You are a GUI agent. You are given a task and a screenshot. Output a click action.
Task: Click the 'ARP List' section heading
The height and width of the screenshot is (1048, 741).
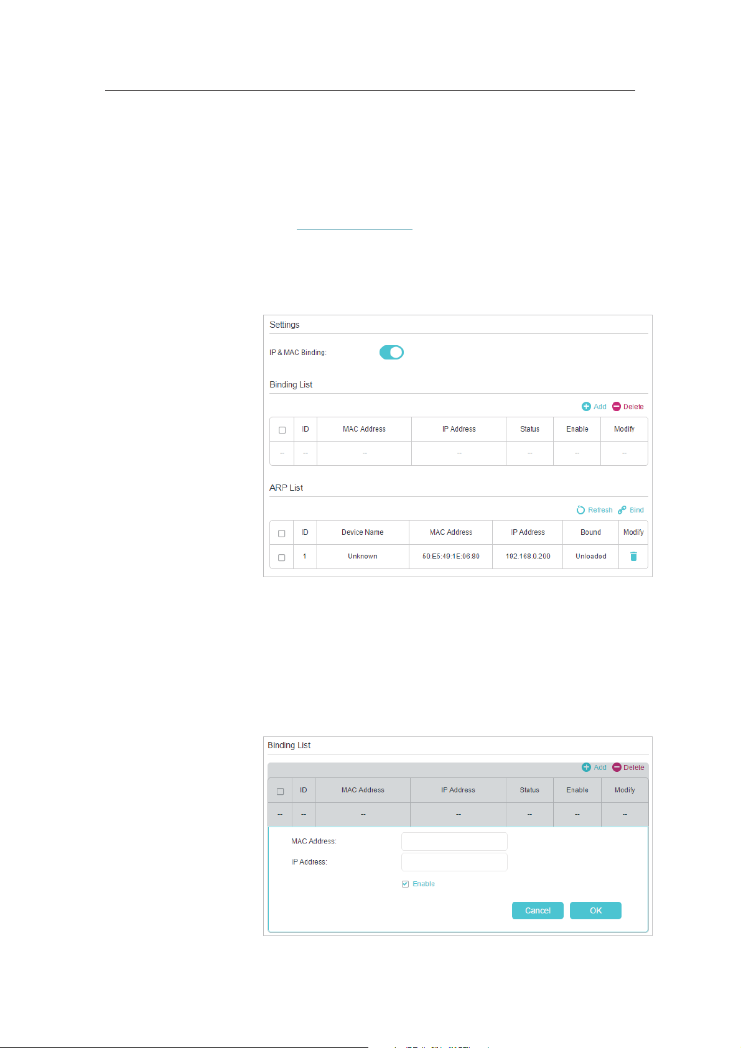[286, 488]
